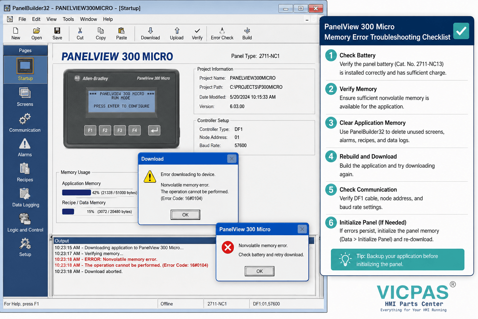478x319 pixels.
Task: Click Offline status bar entry
Action: coord(167,304)
